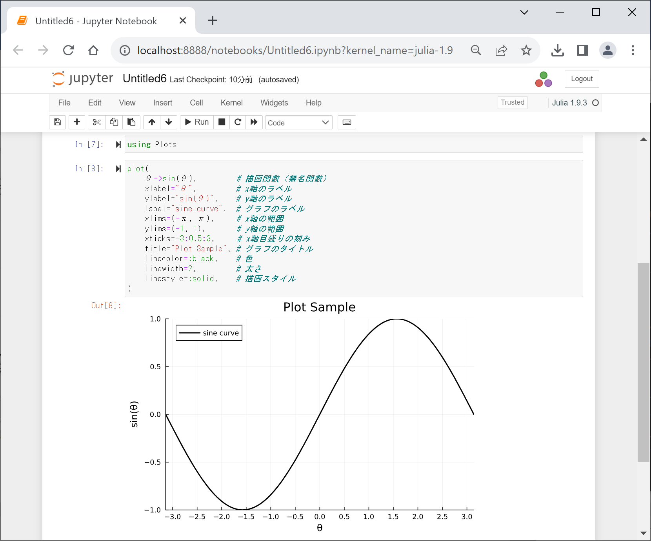This screenshot has height=541, width=651.
Task: Restart the kernel icon
Action: point(238,122)
